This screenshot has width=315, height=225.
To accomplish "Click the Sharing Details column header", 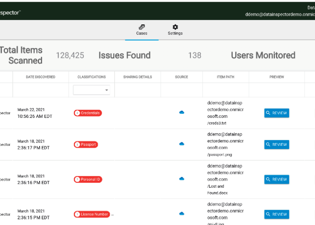I will 138,77.
